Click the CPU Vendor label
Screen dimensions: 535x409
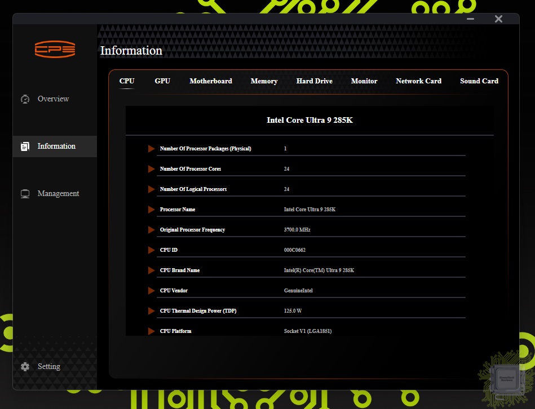point(174,291)
